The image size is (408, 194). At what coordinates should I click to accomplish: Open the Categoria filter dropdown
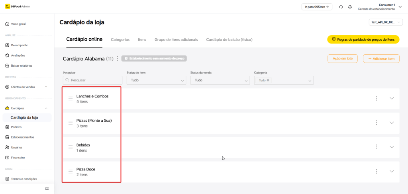284,80
